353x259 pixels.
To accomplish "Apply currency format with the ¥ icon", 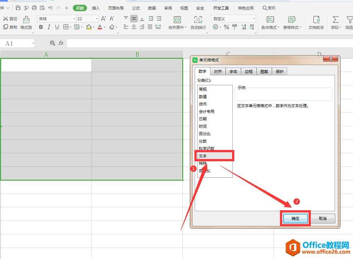I will coord(216,27).
